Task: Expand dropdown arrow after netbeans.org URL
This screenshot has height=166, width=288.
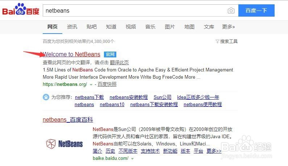Action: click(x=91, y=84)
